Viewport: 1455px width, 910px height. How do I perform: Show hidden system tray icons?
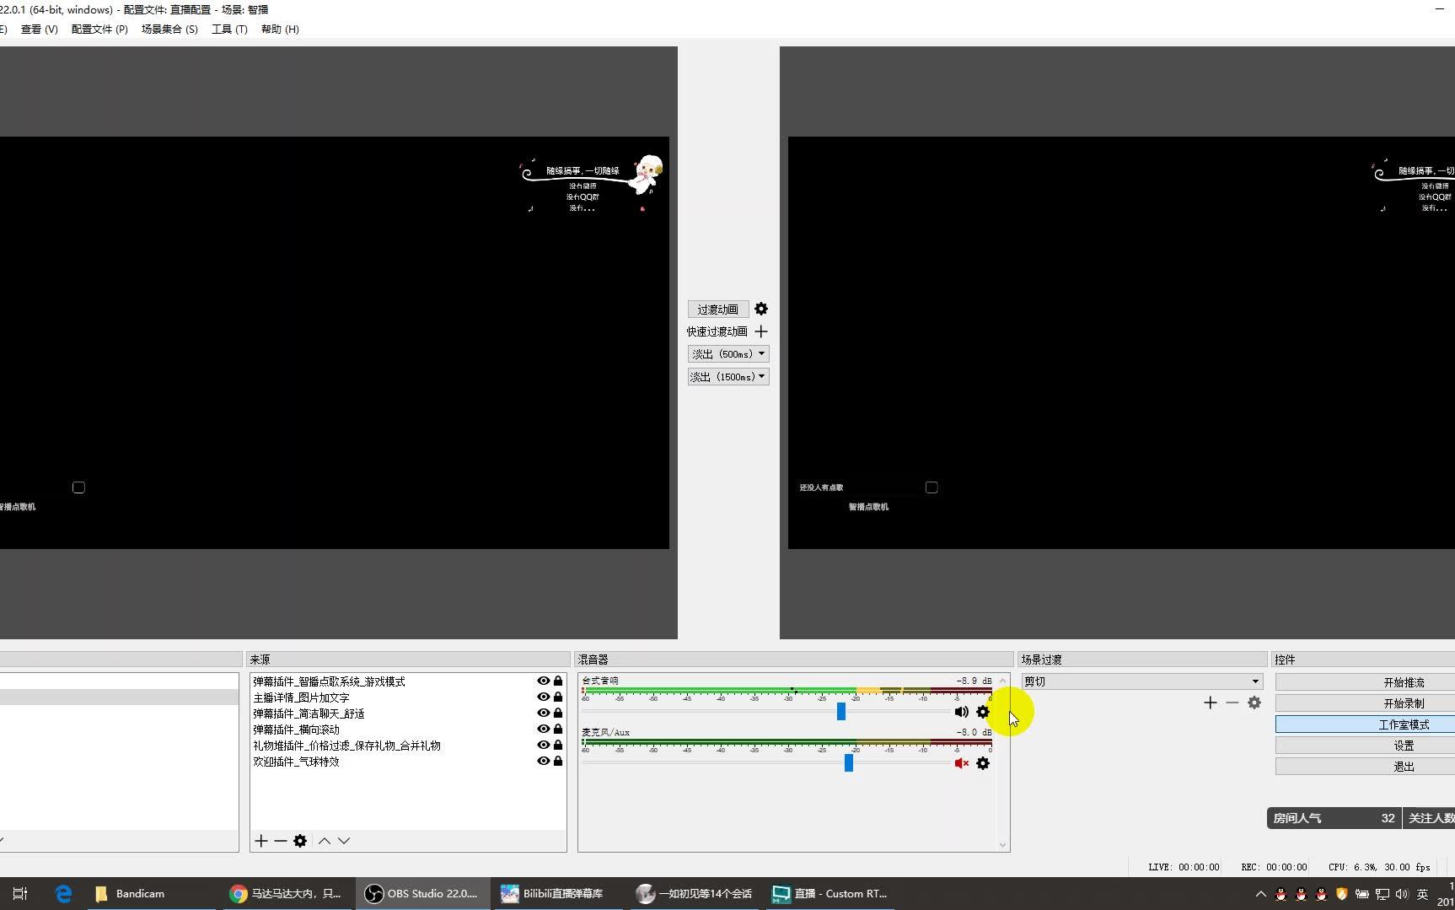pyautogui.click(x=1261, y=894)
